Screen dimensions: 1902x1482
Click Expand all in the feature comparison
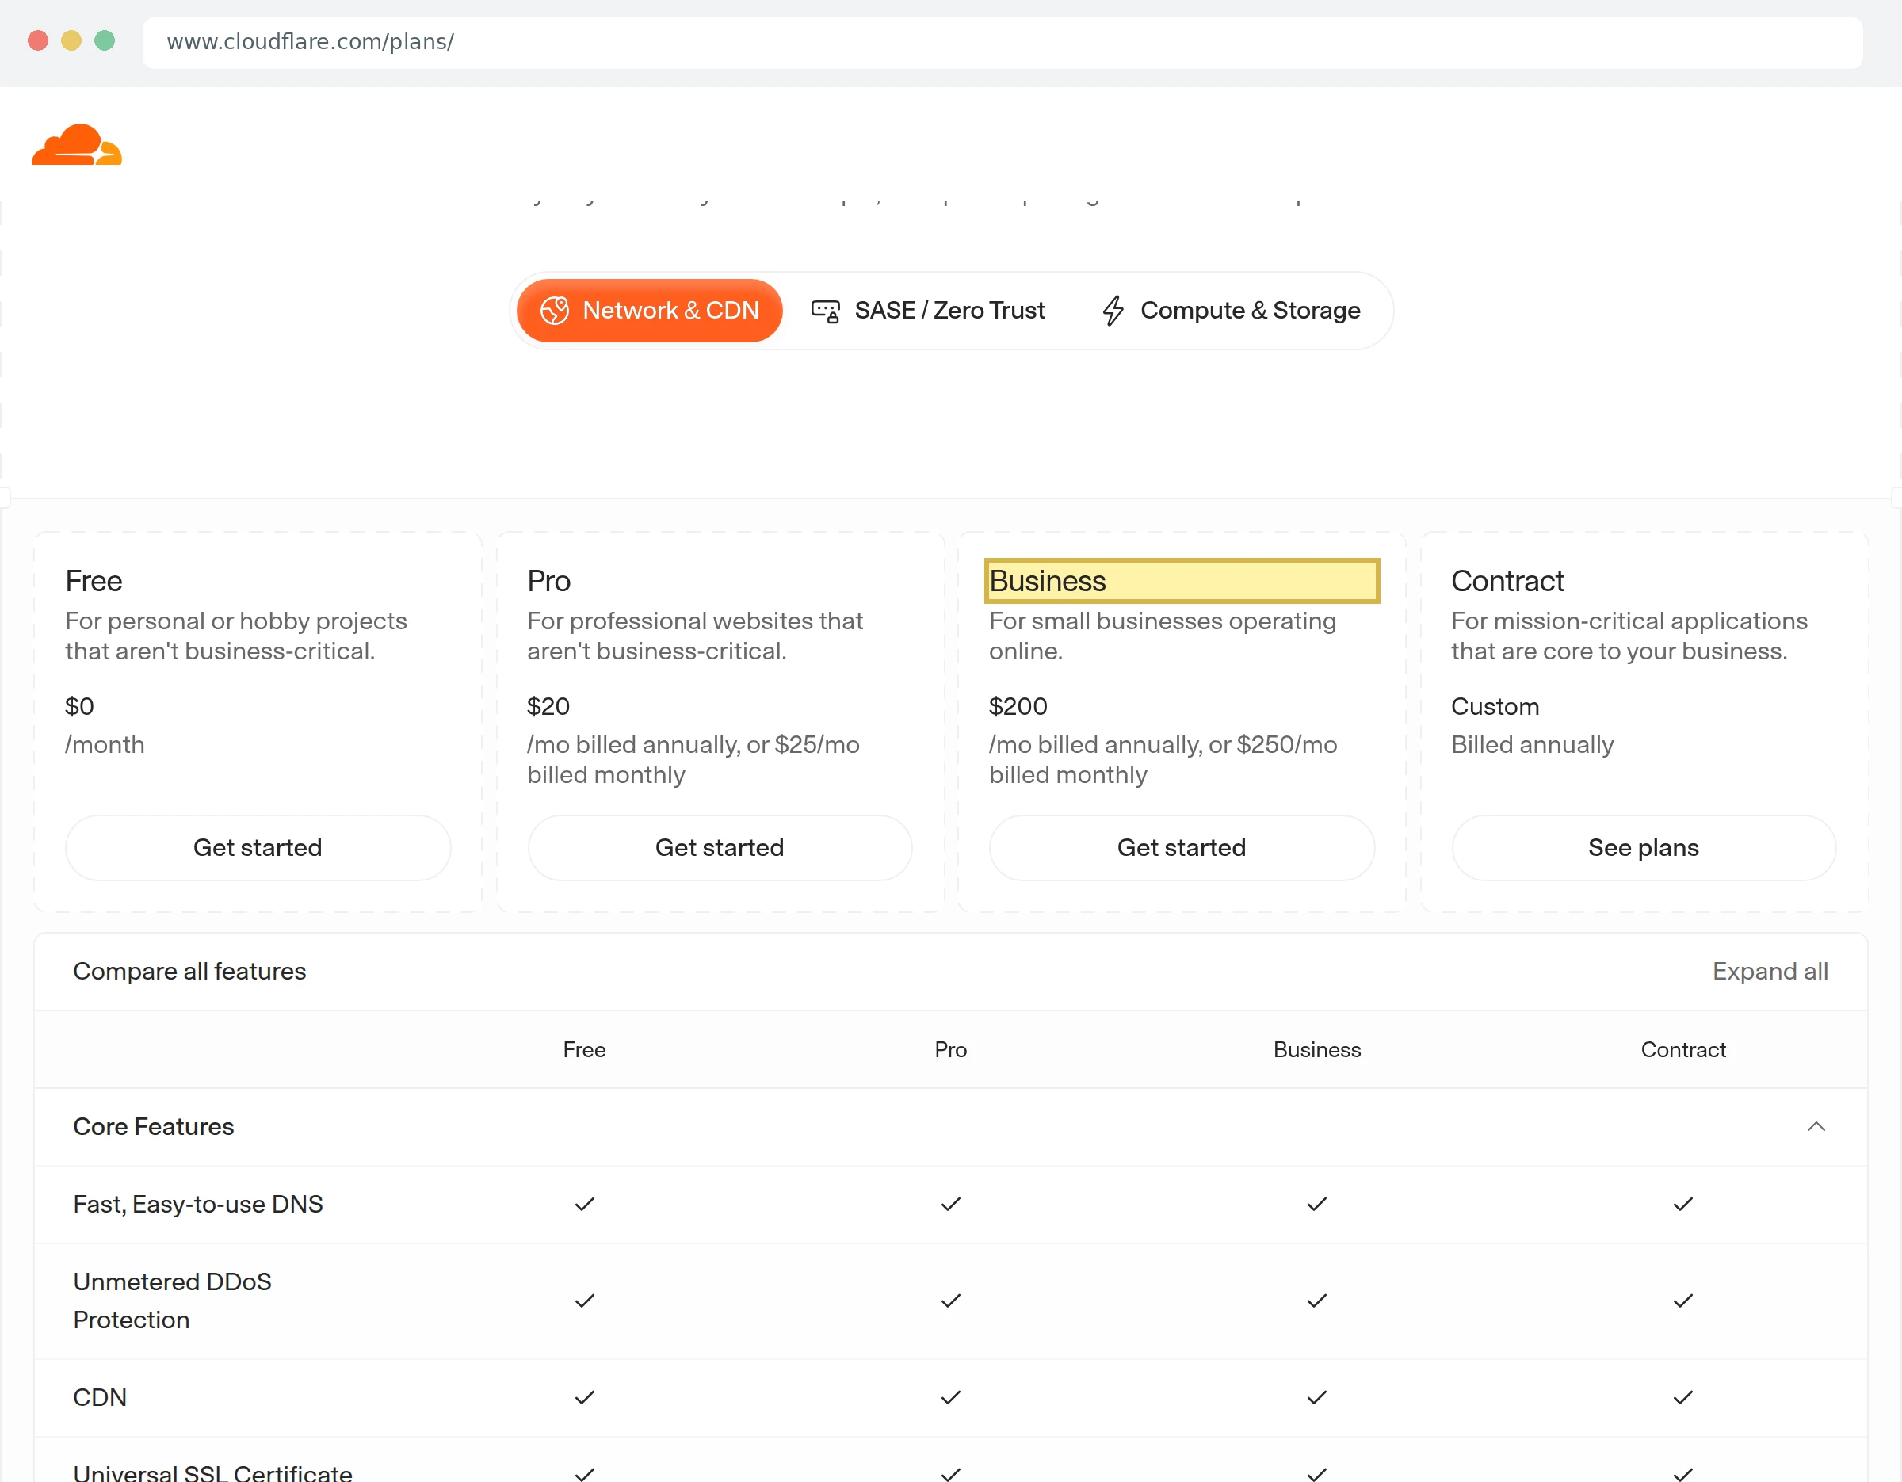(x=1770, y=971)
